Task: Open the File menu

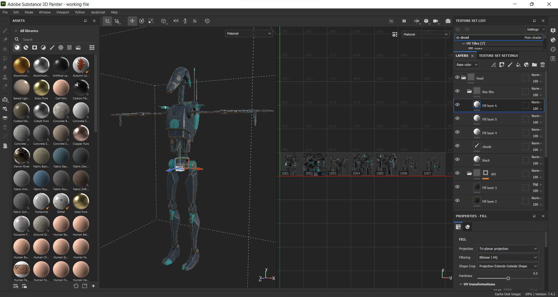Action: click(5, 12)
